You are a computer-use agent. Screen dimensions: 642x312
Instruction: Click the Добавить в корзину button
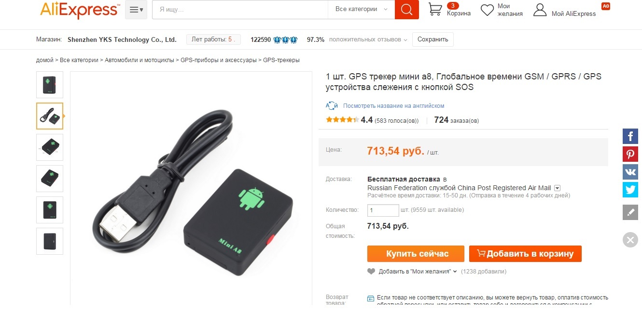(525, 254)
